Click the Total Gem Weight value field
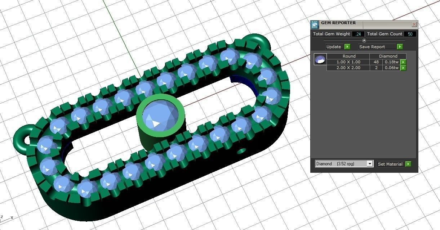This screenshot has height=230, width=440. 358,34
